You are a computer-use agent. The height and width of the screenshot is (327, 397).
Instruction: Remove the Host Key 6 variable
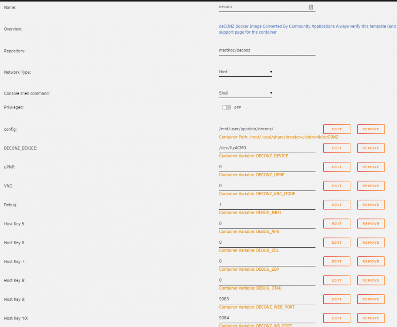tap(371, 242)
